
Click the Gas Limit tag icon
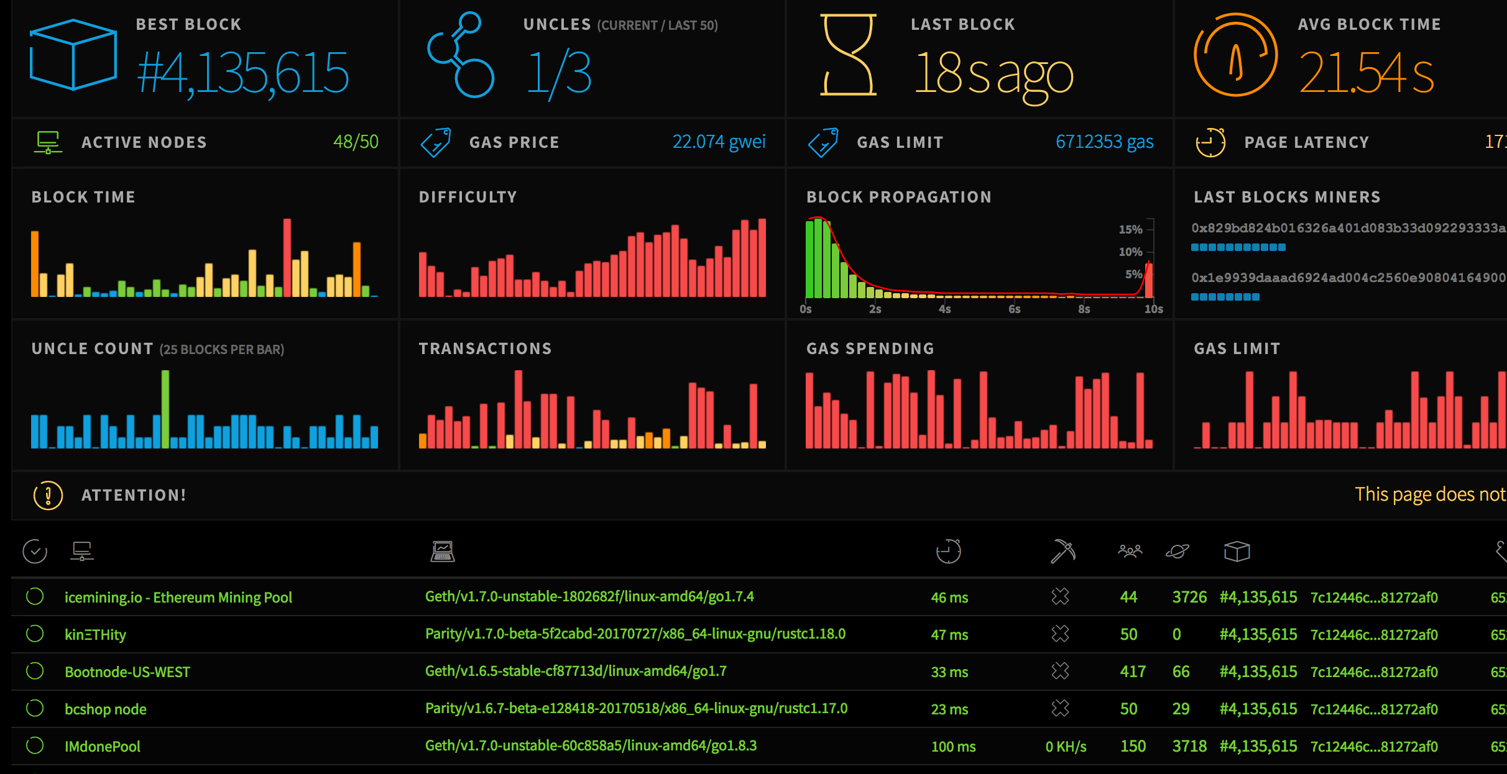[823, 142]
